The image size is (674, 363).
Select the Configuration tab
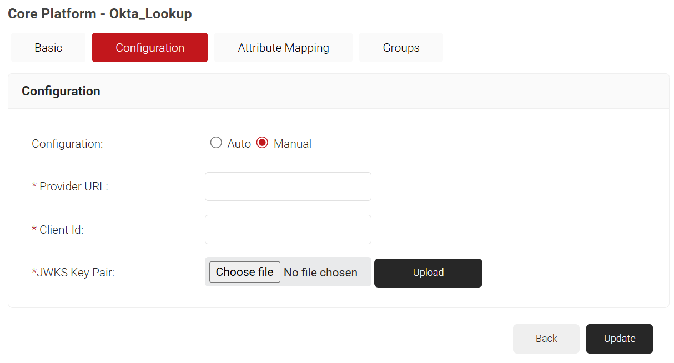(x=150, y=48)
